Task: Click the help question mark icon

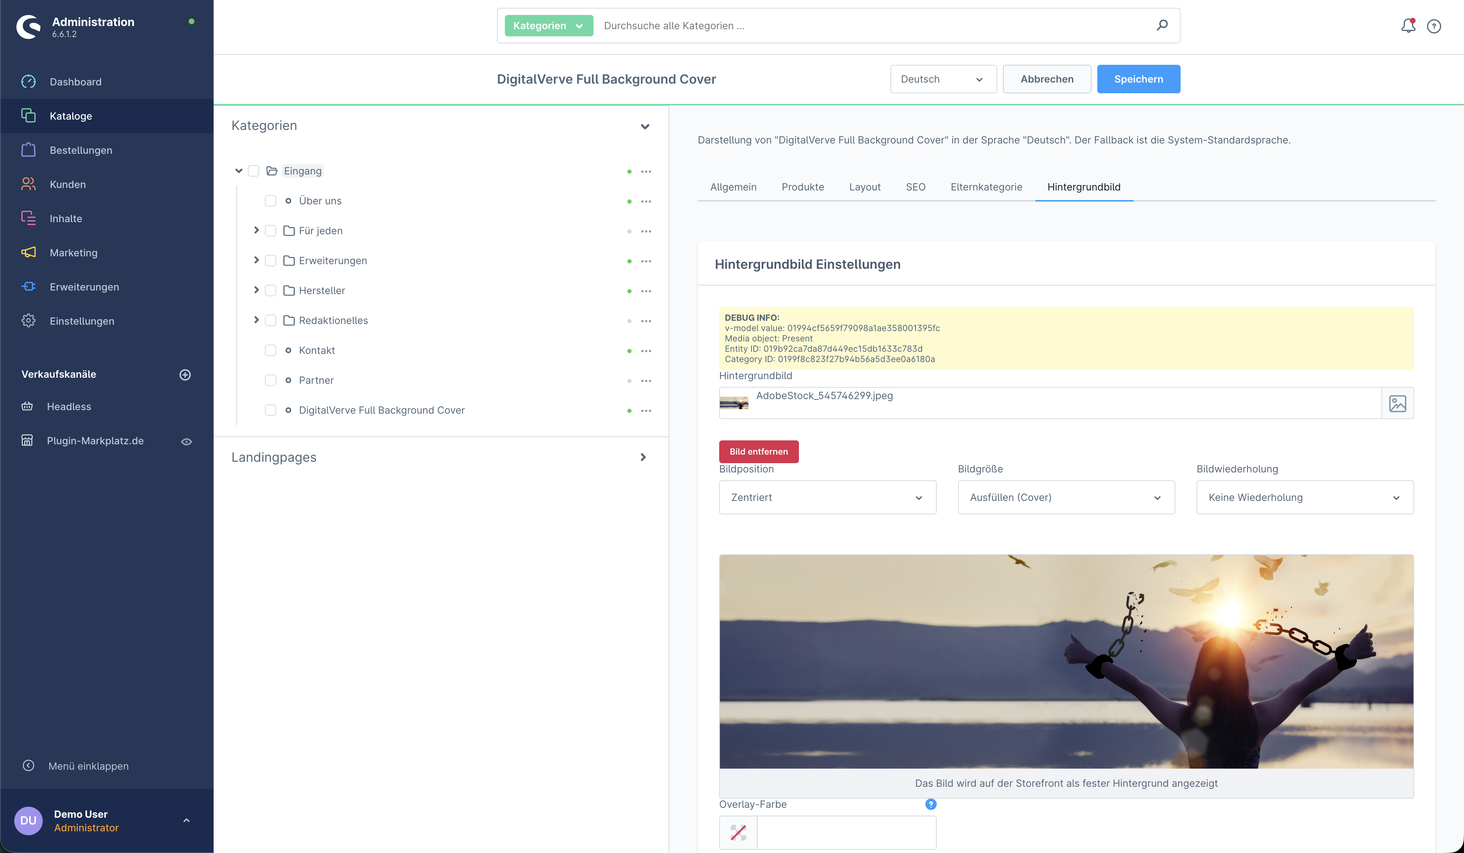Action: point(1434,26)
